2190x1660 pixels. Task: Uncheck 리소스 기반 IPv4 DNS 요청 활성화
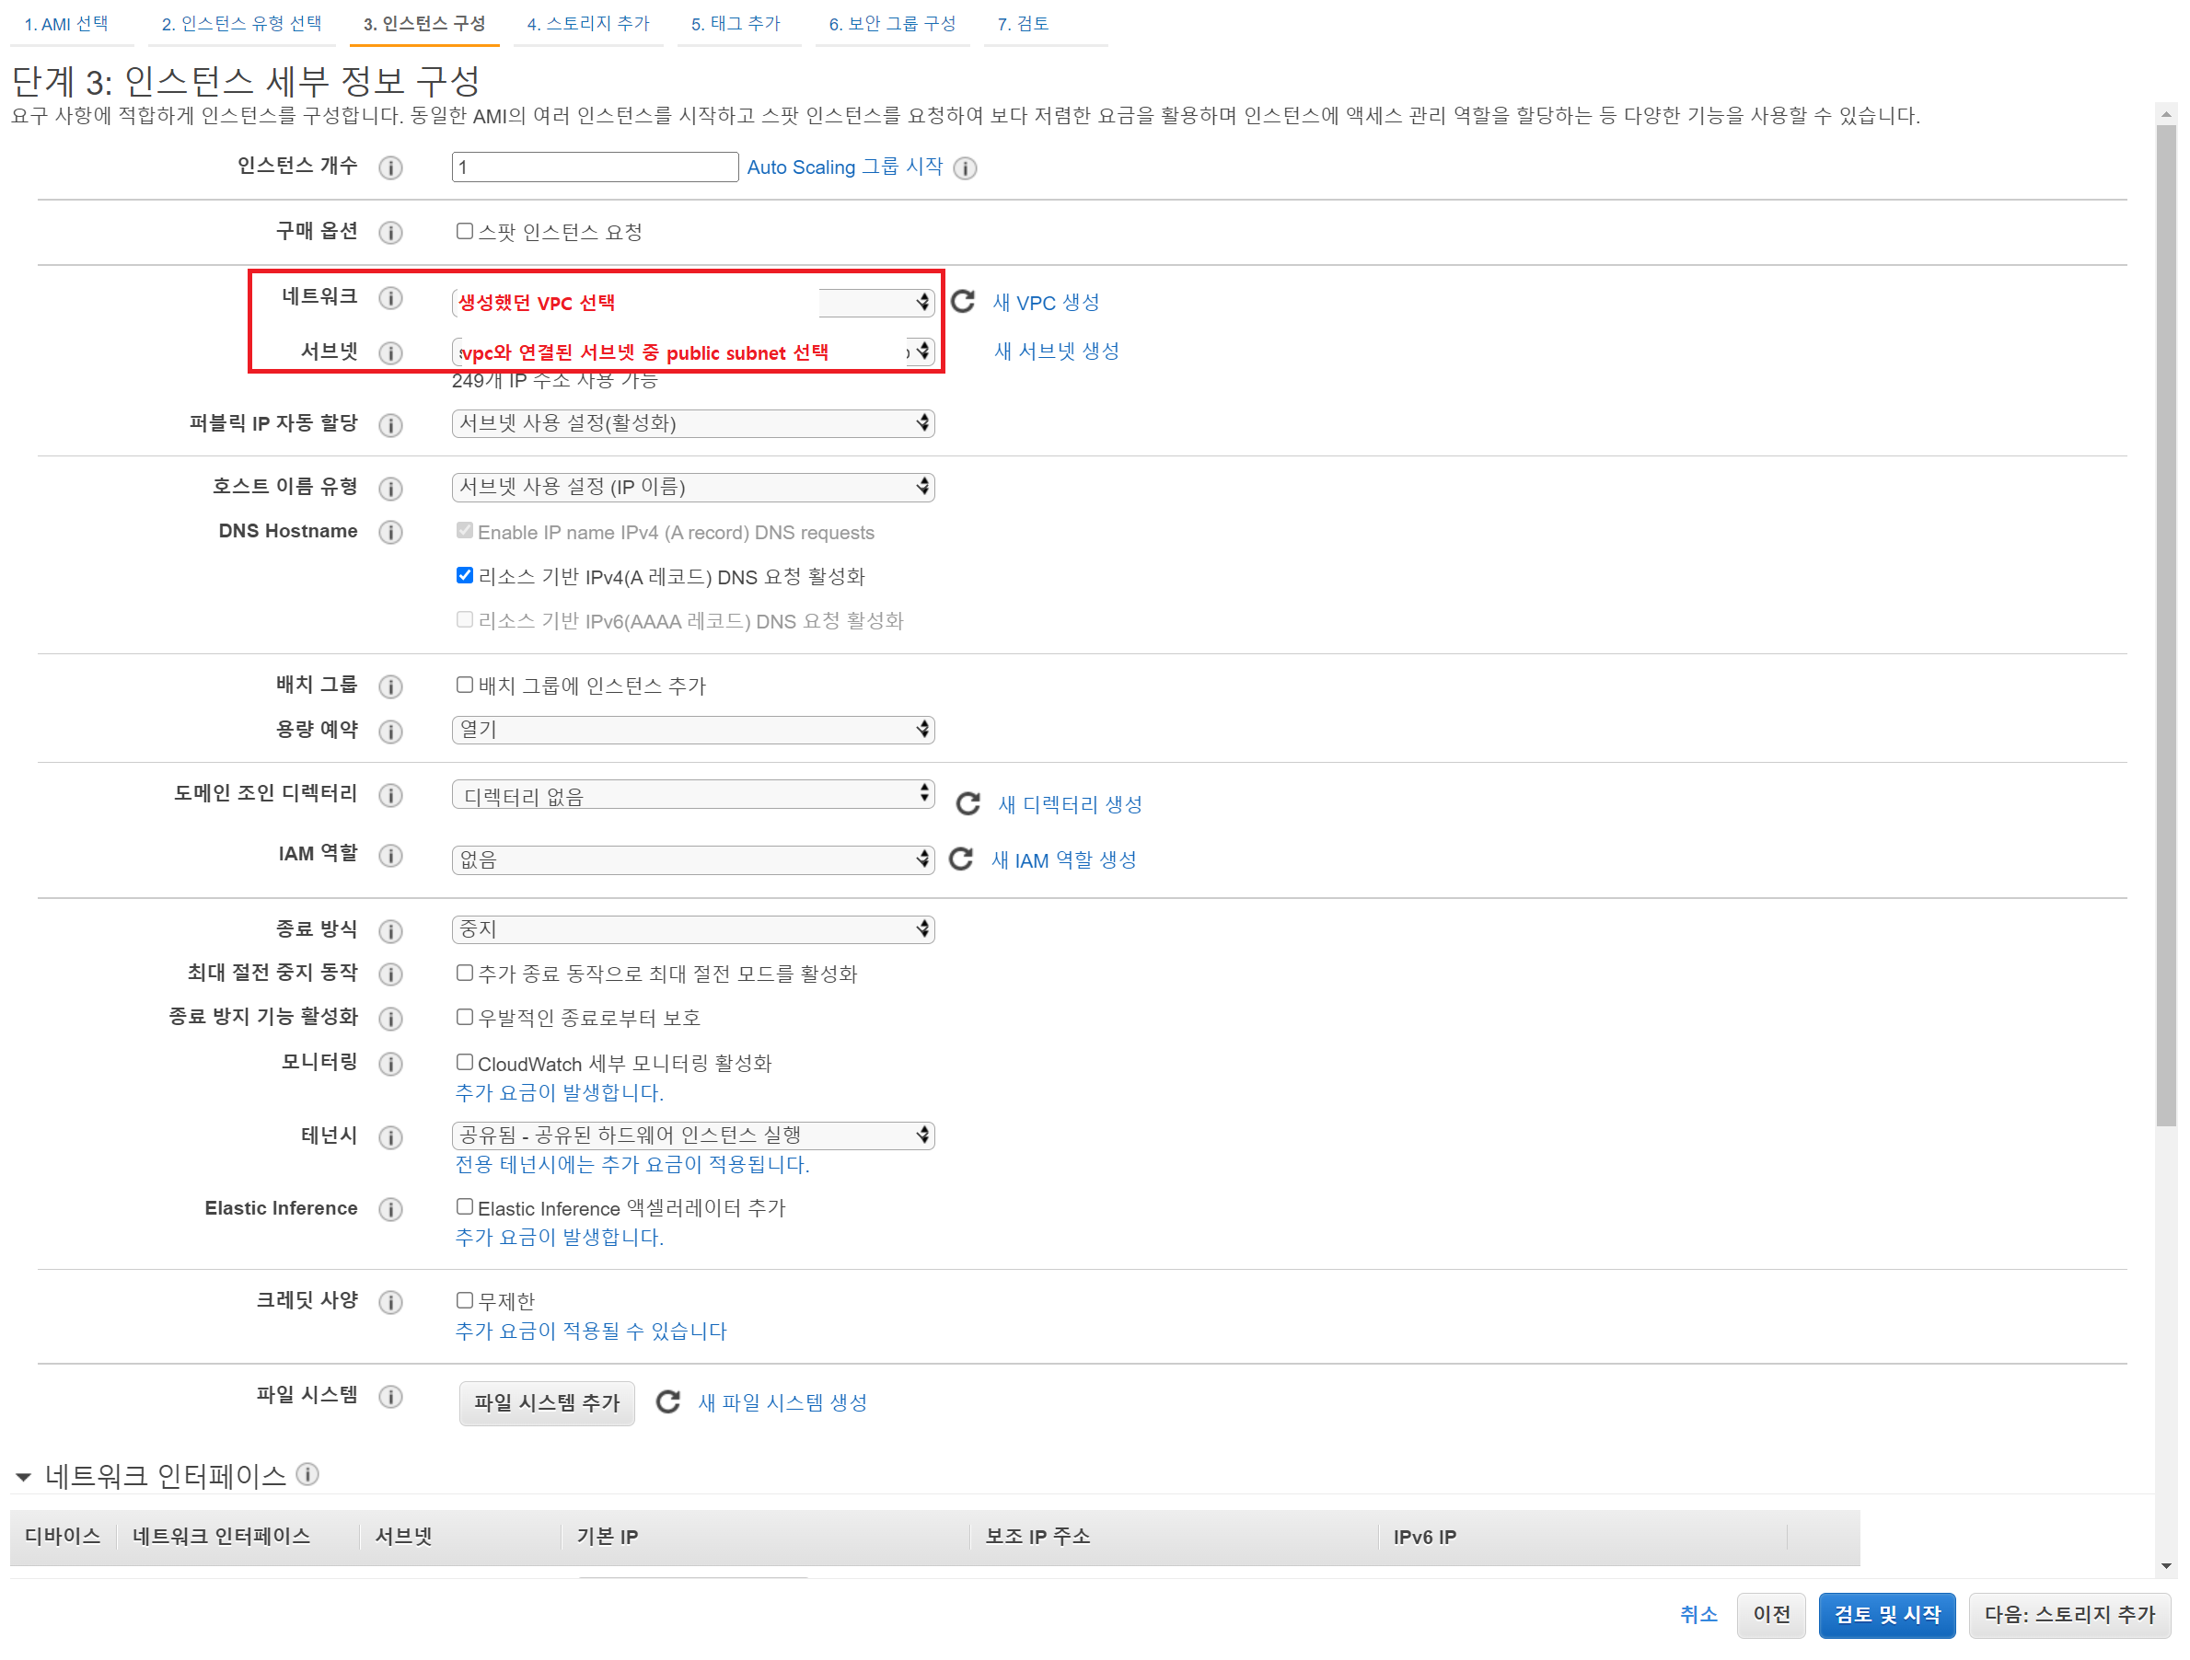pos(463,575)
